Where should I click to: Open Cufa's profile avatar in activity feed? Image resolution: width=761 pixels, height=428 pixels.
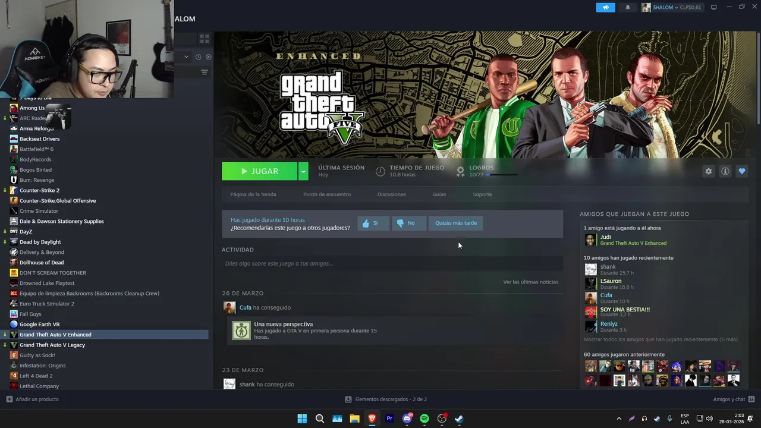(229, 307)
